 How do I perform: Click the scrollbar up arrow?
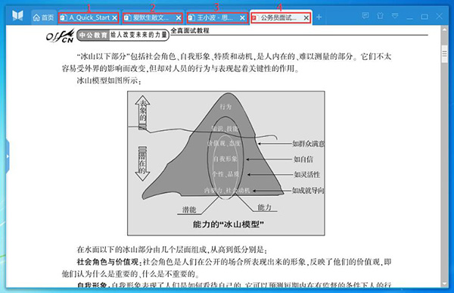pos(445,30)
